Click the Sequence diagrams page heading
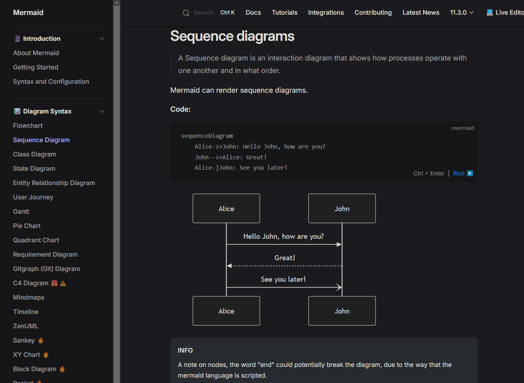 pyautogui.click(x=232, y=36)
